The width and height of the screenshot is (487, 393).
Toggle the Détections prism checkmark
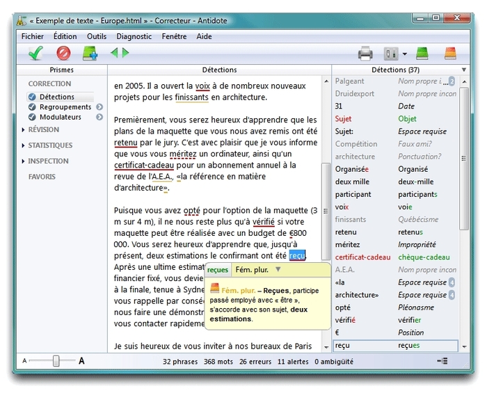(x=33, y=97)
